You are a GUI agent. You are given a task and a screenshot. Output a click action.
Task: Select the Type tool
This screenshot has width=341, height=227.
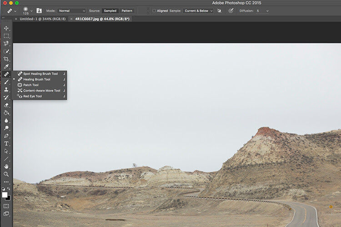click(x=6, y=143)
